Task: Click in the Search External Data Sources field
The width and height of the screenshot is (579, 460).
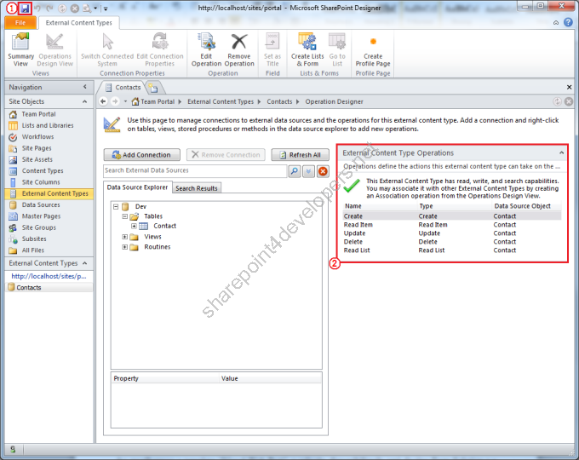Action: pos(195,170)
